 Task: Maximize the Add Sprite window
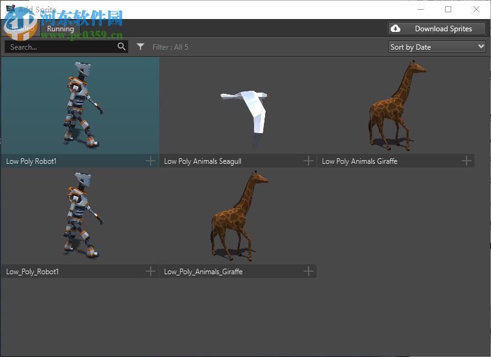(x=448, y=9)
